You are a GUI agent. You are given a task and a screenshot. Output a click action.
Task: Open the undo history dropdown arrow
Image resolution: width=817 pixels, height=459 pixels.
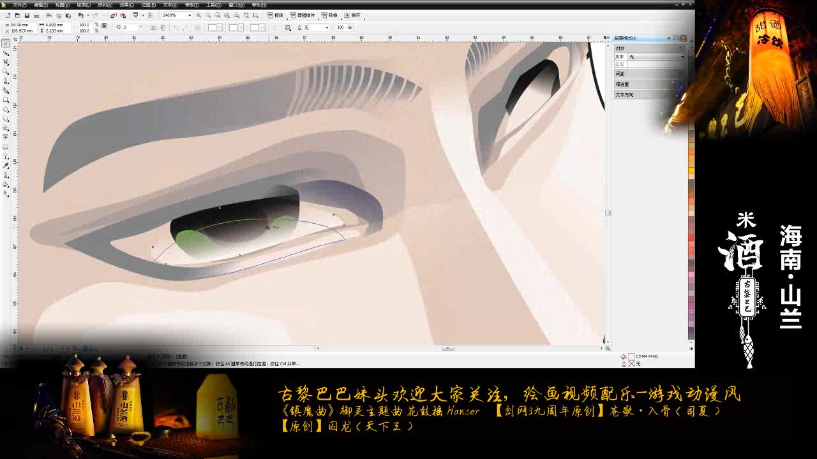pyautogui.click(x=87, y=15)
